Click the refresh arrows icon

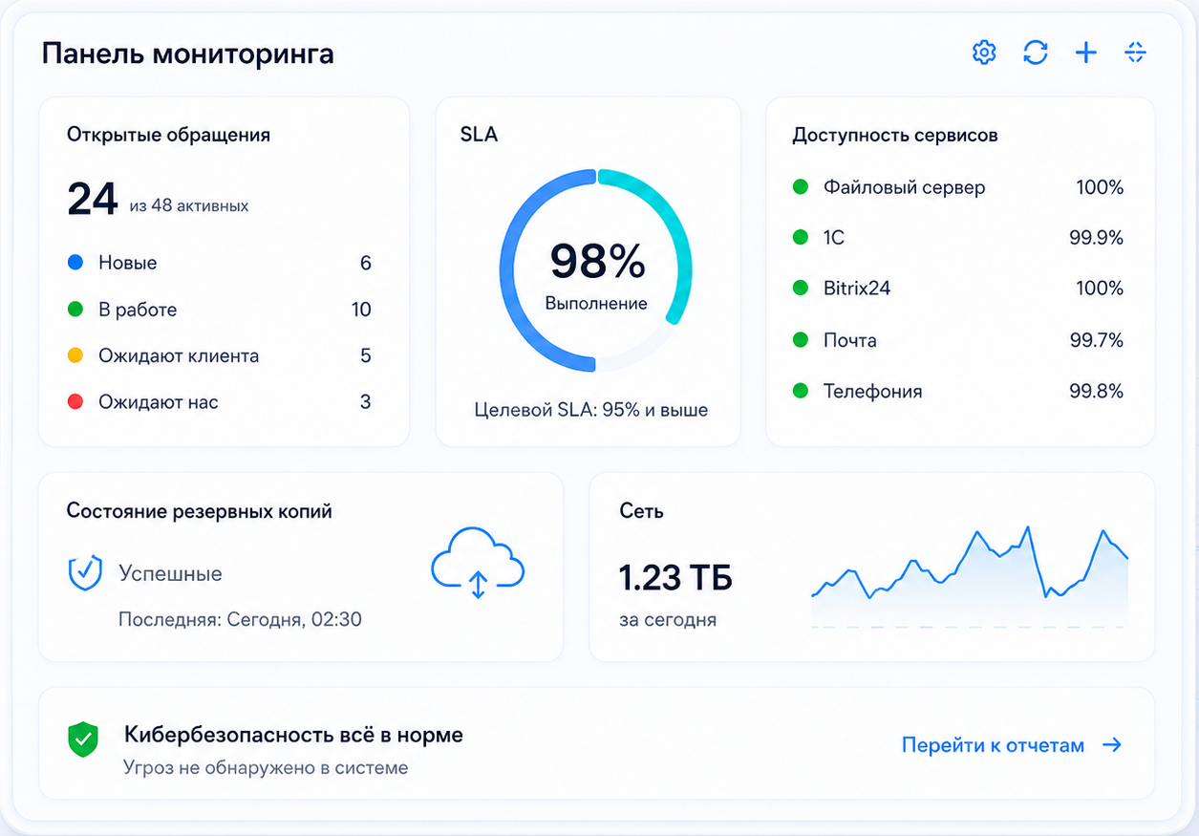[x=1035, y=53]
